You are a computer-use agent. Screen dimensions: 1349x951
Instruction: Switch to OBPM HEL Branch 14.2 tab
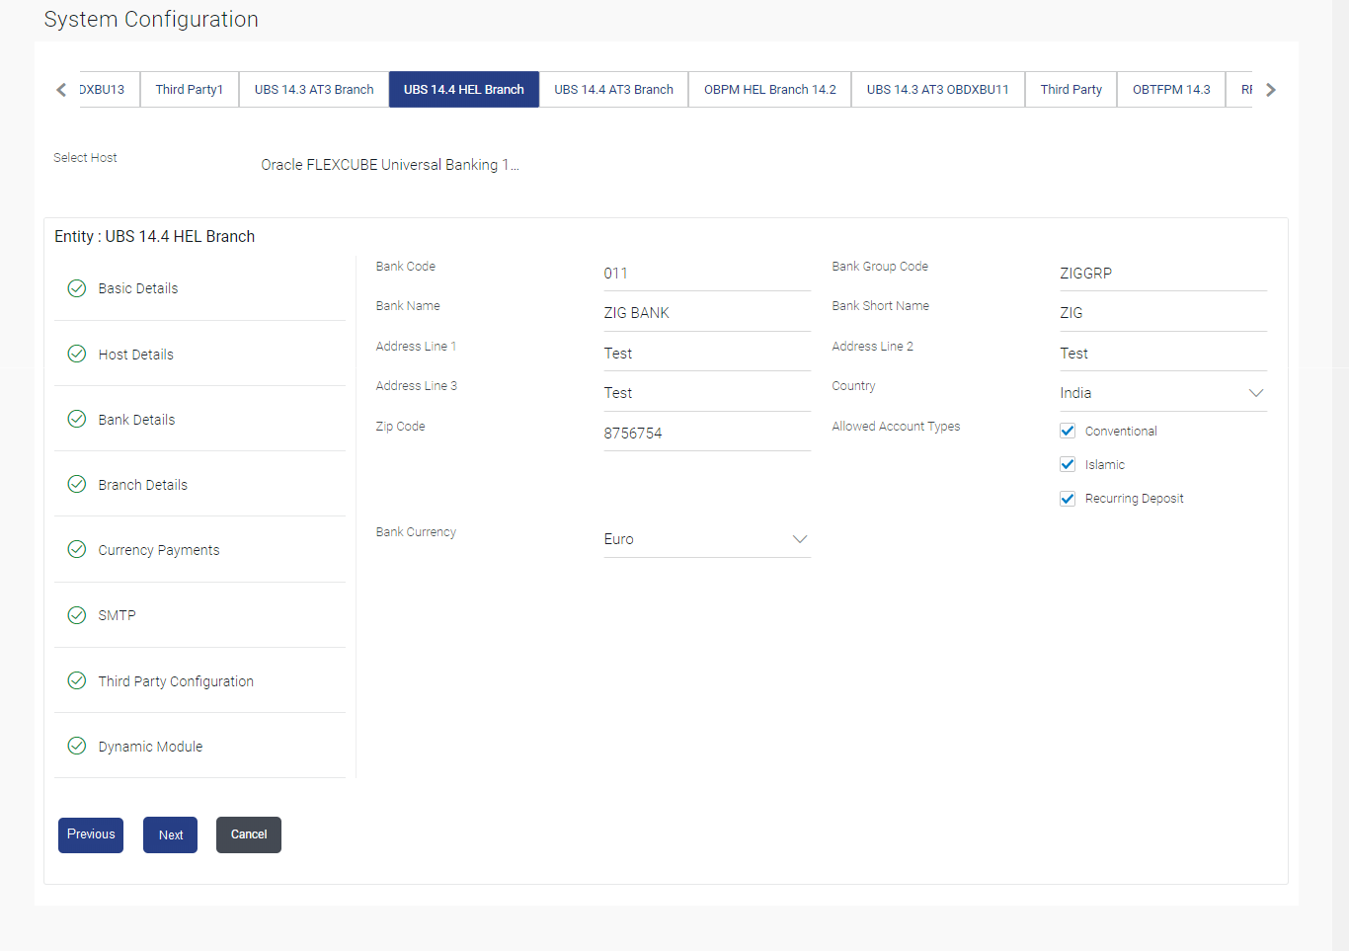[770, 90]
